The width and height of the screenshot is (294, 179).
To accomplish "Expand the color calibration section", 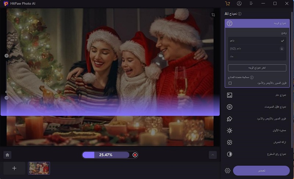I will click(x=257, y=131).
